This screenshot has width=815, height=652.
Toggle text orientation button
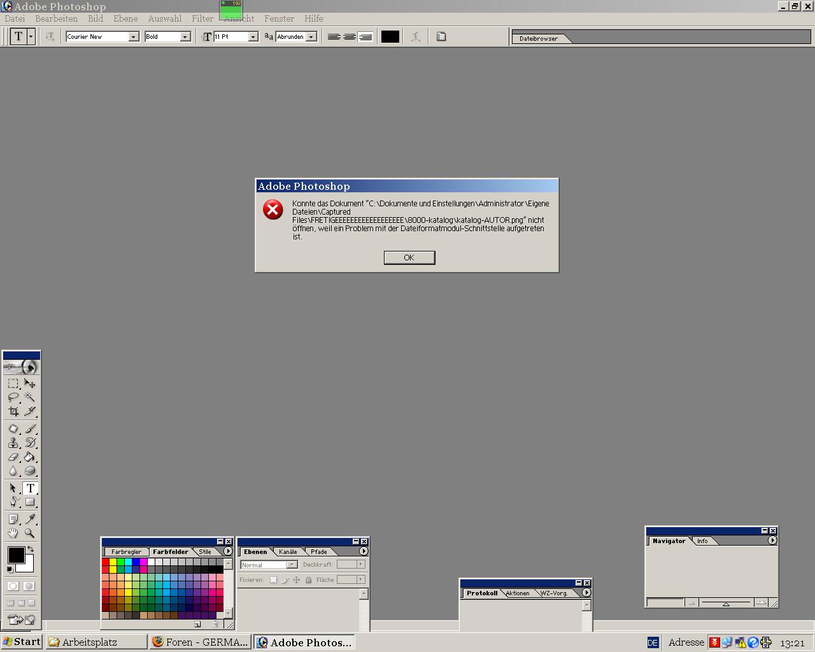(50, 37)
